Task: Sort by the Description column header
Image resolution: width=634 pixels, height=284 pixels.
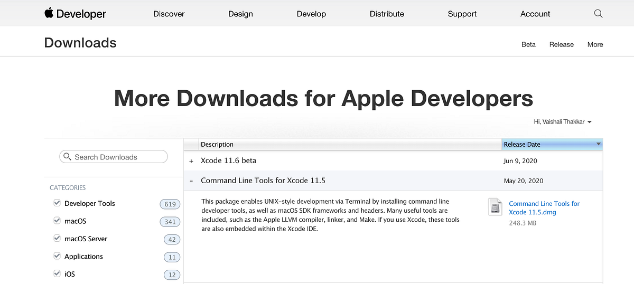Action: (x=350, y=144)
